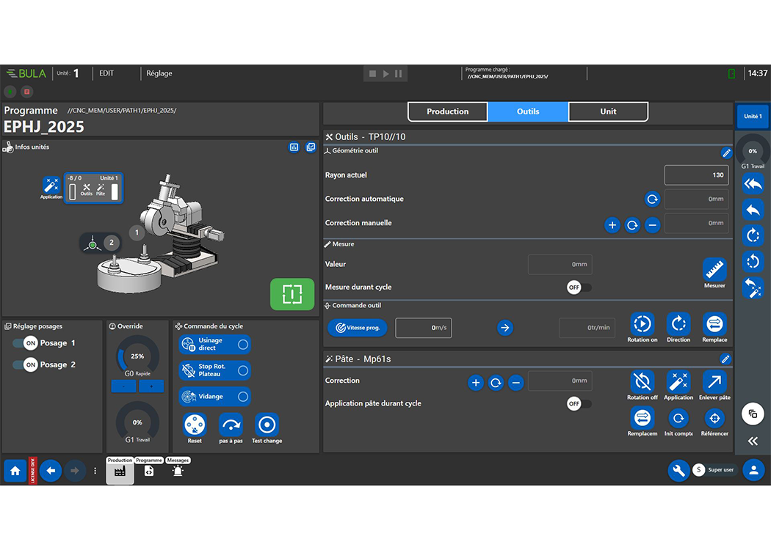771x550 pixels.
Task: Click the Rayon actuel input field
Action: pyautogui.click(x=696, y=175)
